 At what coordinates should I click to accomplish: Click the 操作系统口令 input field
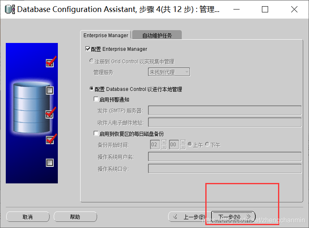(x=225, y=169)
